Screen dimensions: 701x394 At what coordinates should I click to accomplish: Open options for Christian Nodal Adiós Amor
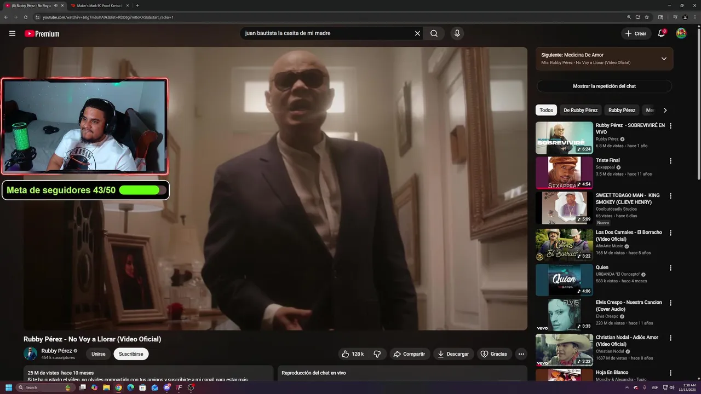(x=670, y=338)
